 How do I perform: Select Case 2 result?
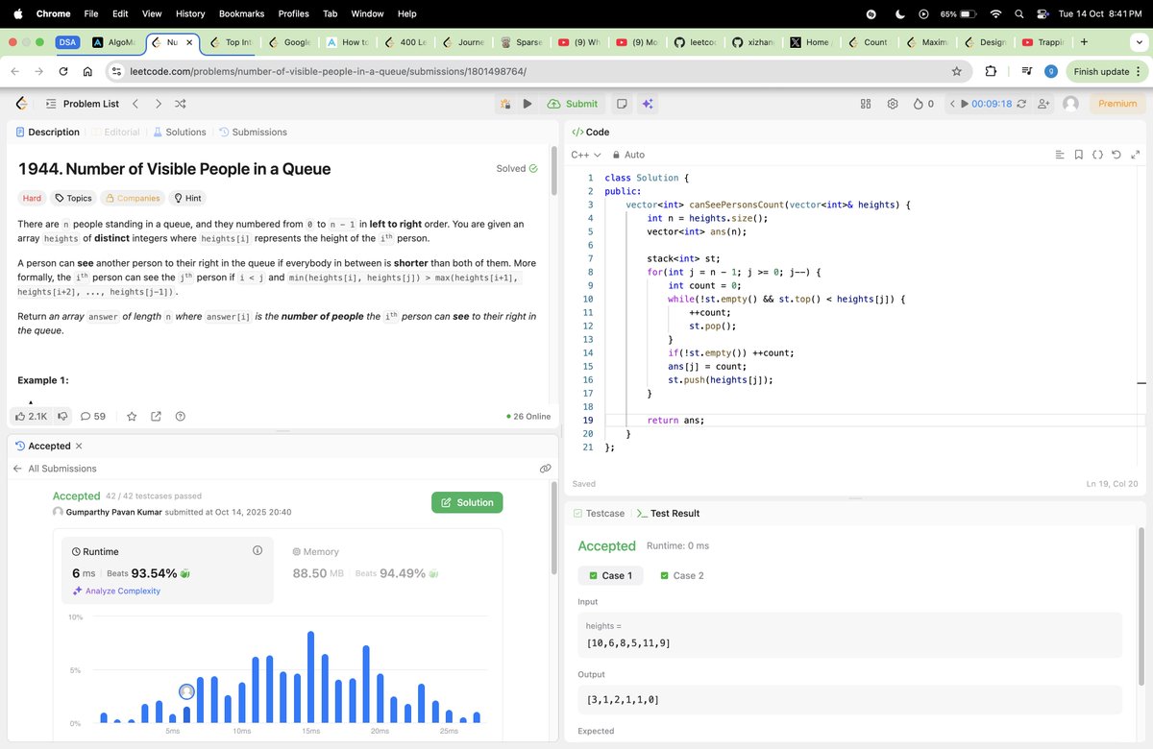[682, 575]
